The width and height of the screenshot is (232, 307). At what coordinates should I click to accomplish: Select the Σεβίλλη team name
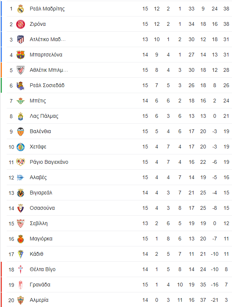pyautogui.click(x=39, y=223)
